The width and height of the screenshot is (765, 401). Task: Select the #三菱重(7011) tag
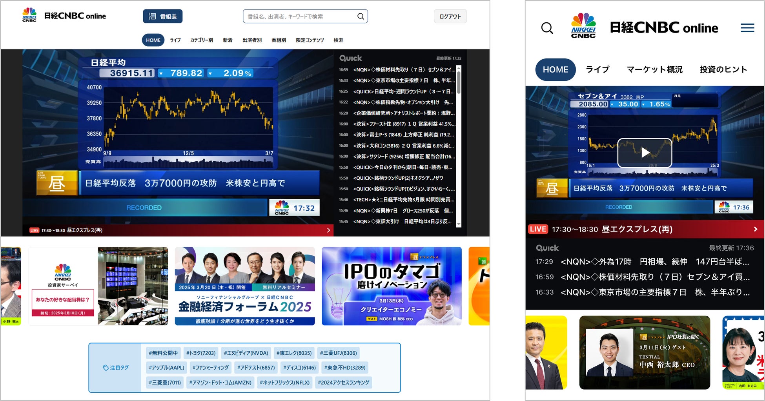click(165, 383)
